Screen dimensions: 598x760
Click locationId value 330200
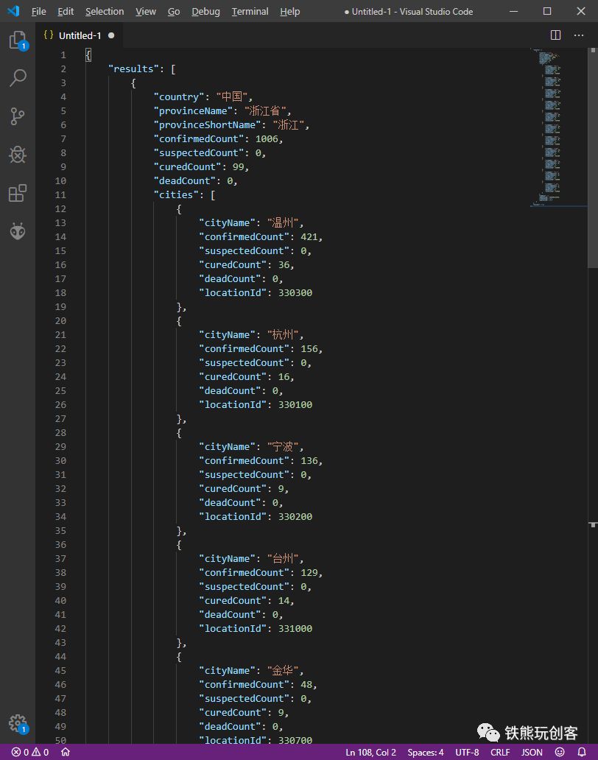[x=295, y=517]
